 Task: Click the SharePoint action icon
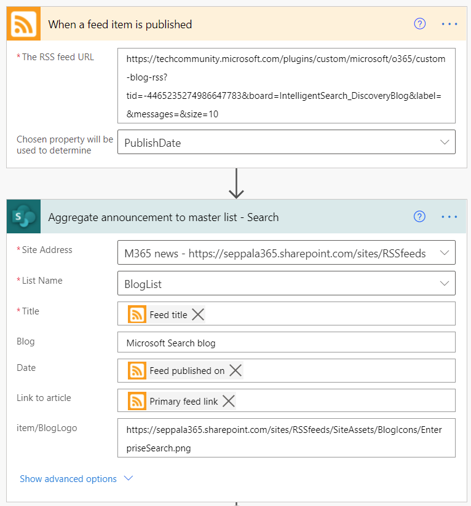click(23, 217)
